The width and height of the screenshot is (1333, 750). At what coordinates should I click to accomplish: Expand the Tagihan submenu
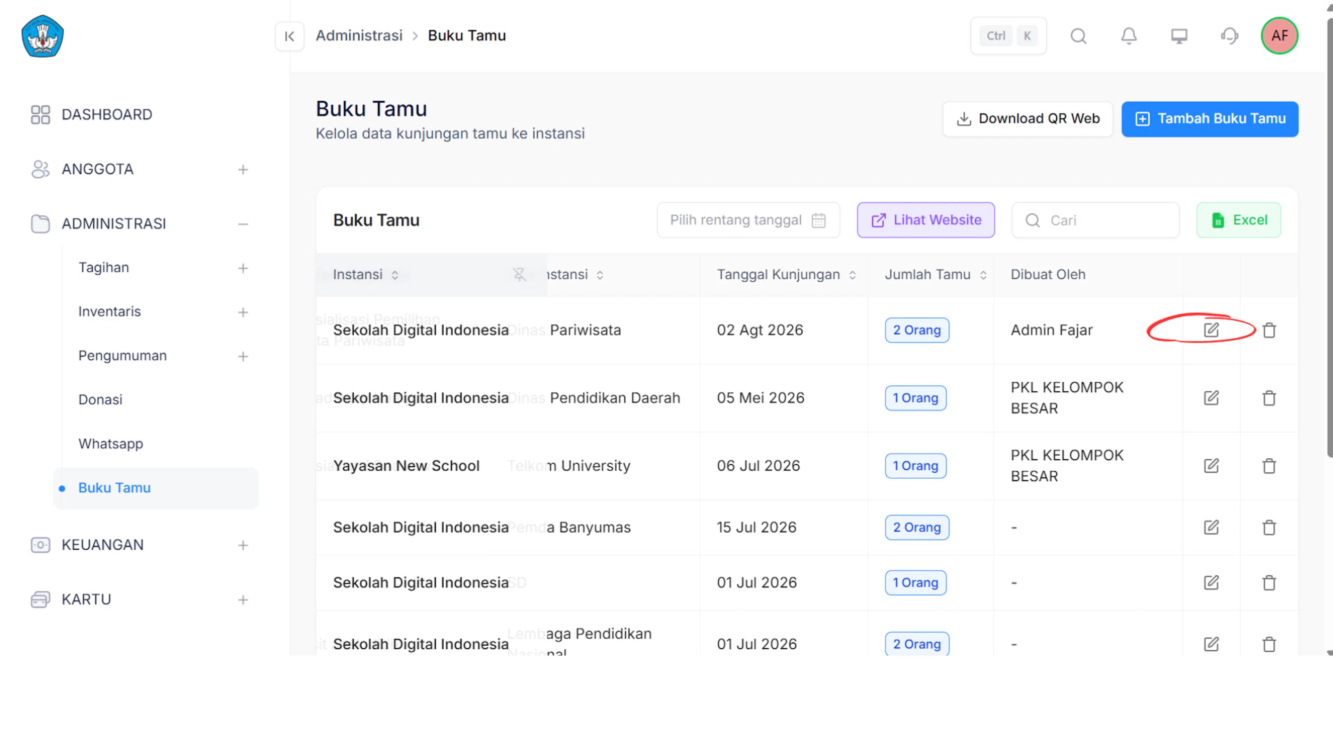243,268
